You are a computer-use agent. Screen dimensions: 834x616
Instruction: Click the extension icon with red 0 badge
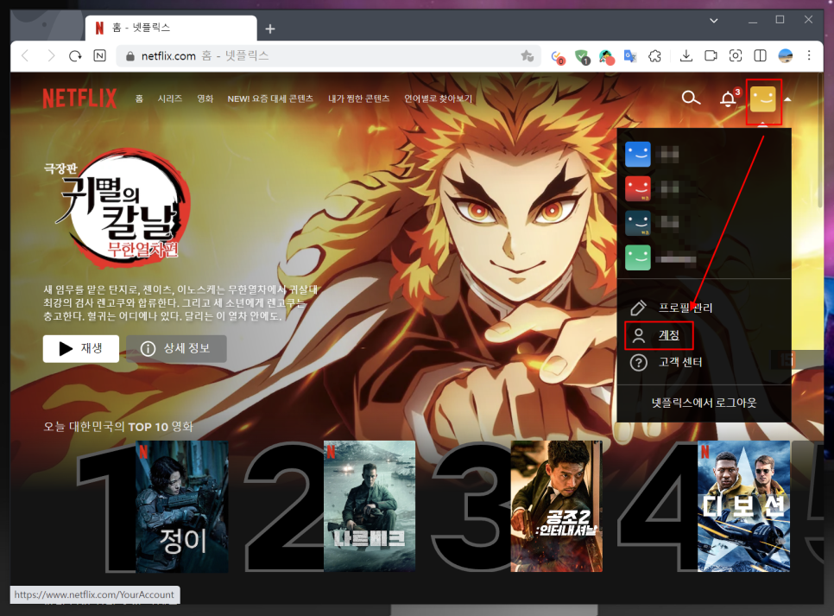tap(557, 56)
